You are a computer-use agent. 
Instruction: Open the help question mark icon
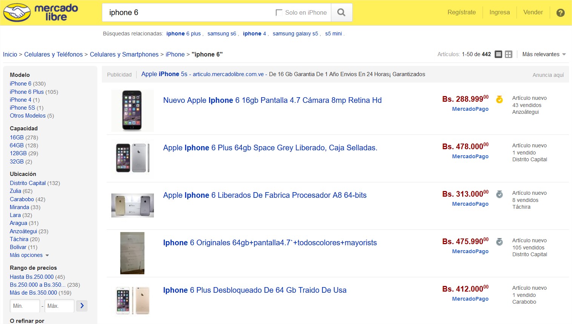[x=561, y=12]
